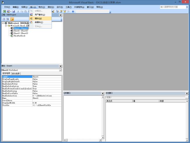Select Sheet3 (Sheet3) in the project tree
This screenshot has height=143, width=190.
pyautogui.click(x=21, y=33)
